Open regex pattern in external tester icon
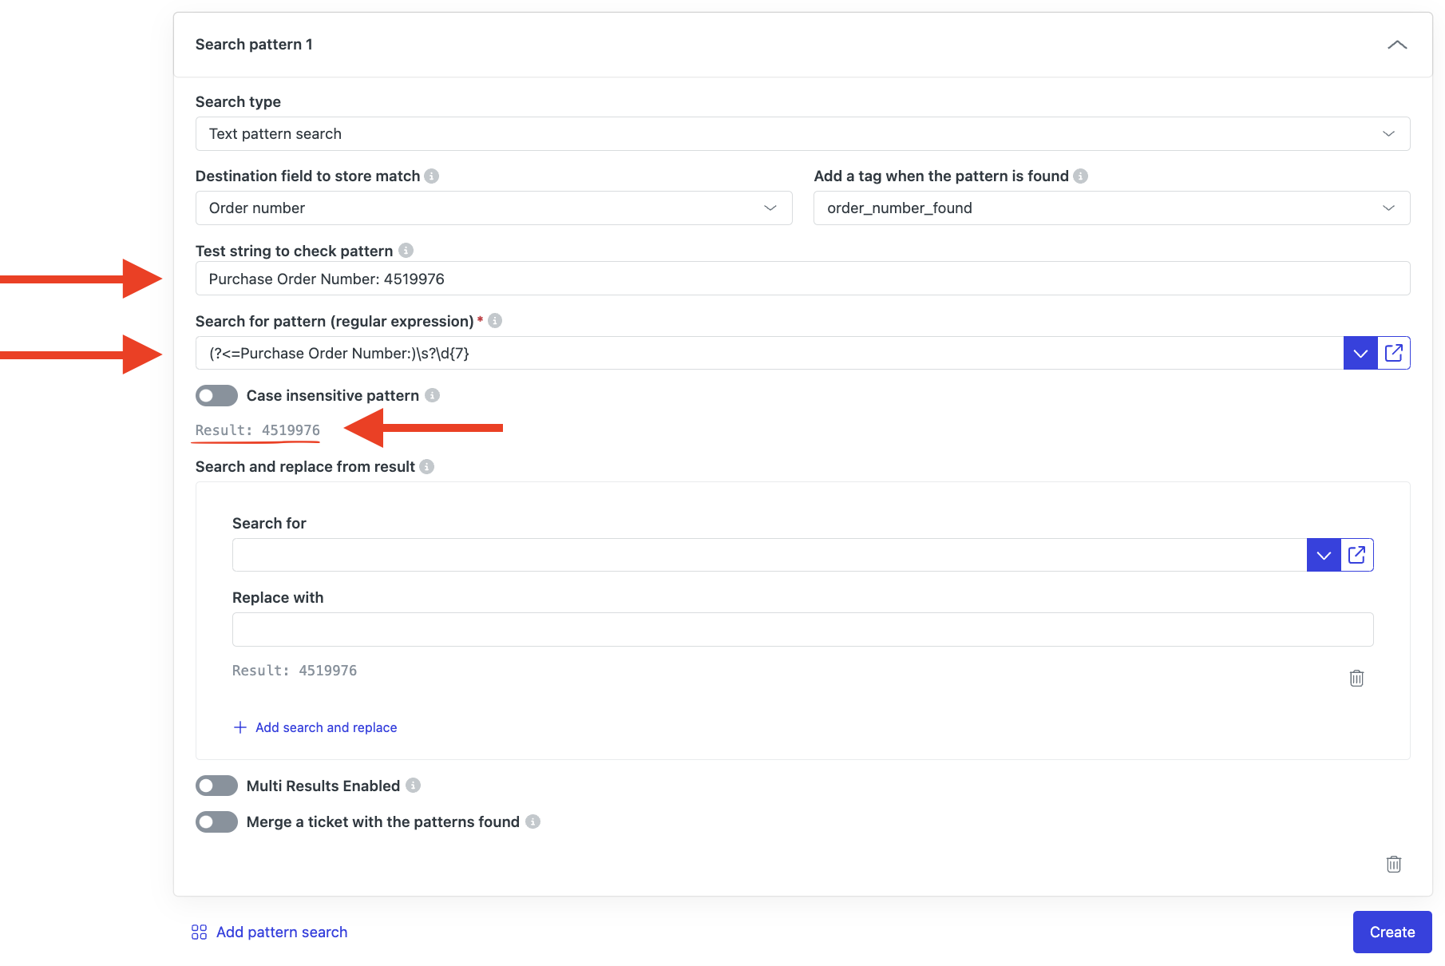1445x966 pixels. coord(1394,353)
